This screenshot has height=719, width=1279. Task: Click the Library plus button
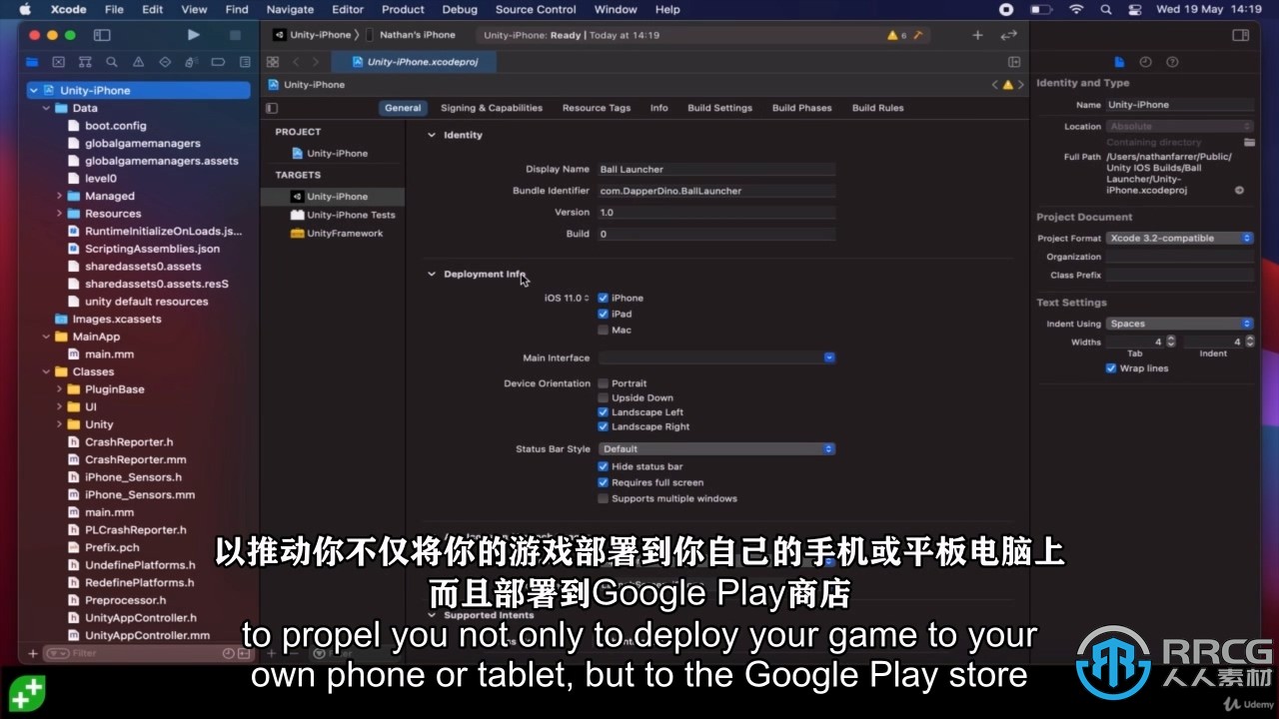977,35
